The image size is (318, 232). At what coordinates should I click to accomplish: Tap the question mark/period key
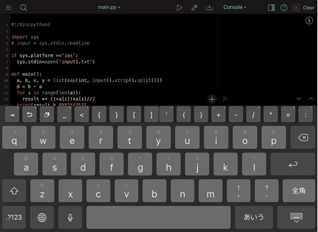tap(266, 191)
